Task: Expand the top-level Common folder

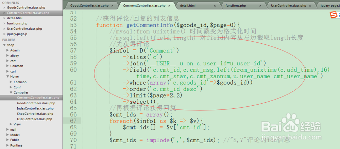Action: (x=7, y=66)
